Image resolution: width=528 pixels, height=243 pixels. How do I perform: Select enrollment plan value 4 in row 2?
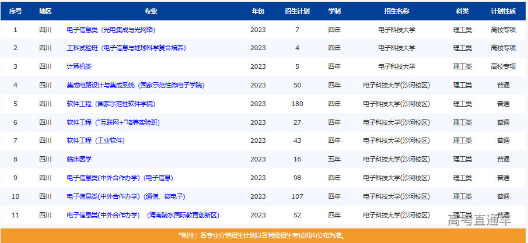(297, 48)
